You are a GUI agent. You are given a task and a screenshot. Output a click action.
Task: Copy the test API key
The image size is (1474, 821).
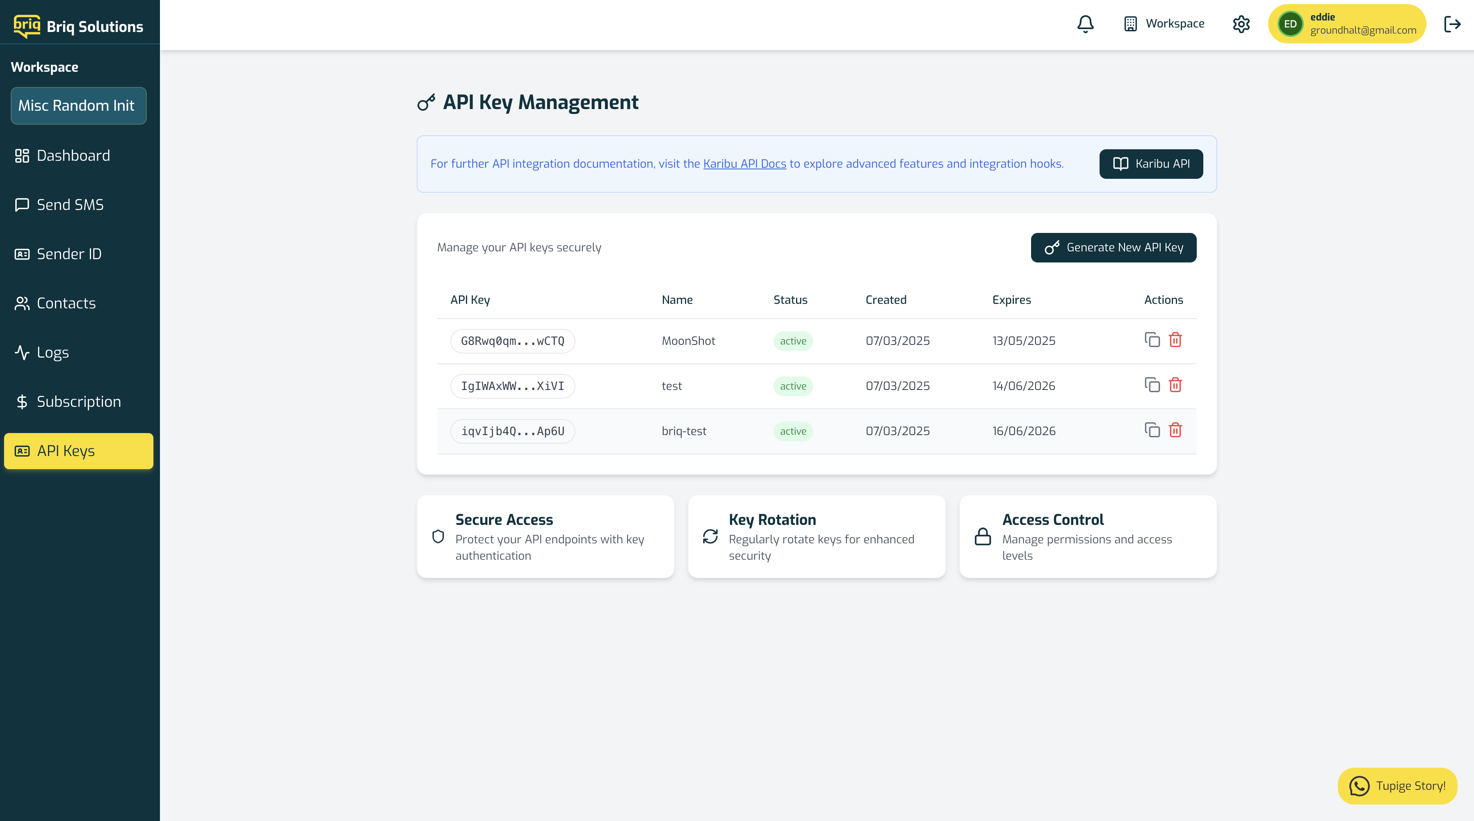[x=1152, y=385]
